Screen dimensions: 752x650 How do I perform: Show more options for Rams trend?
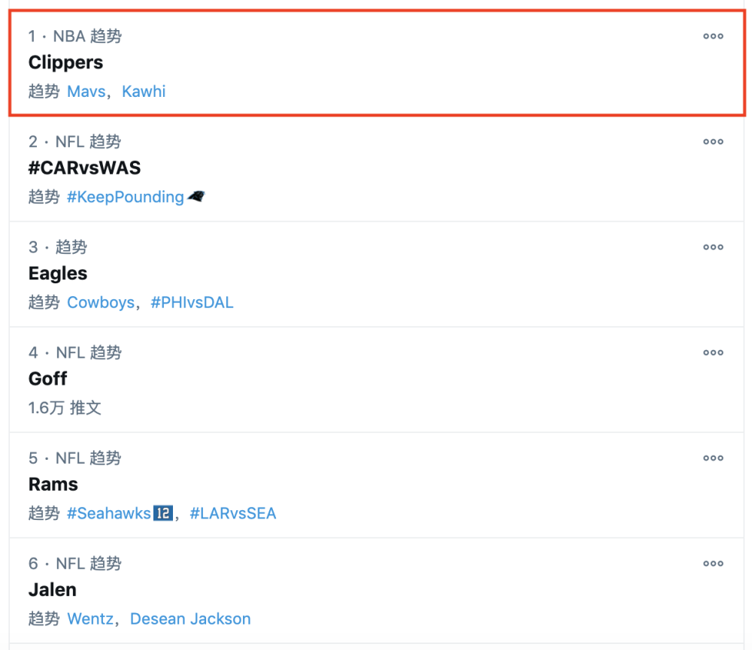[713, 458]
